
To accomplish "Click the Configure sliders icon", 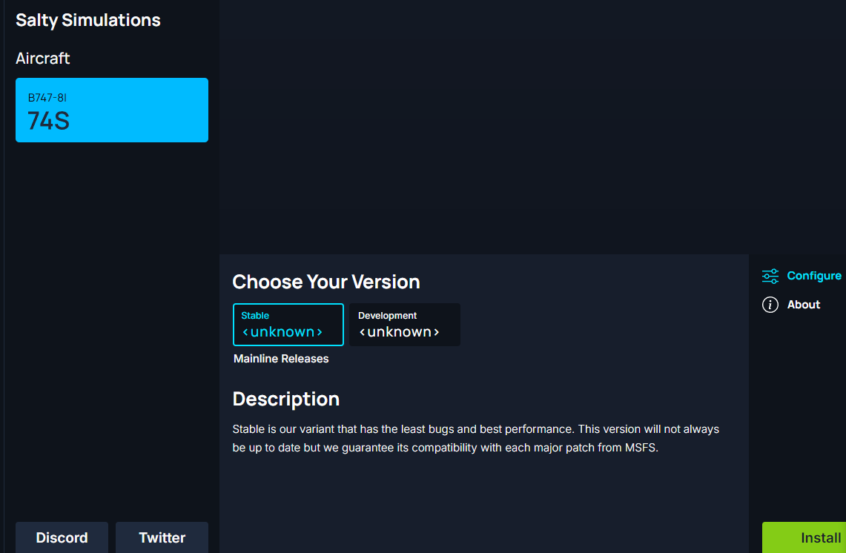I will pos(770,276).
